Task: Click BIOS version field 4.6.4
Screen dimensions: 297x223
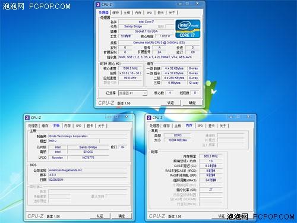Action: point(88,175)
